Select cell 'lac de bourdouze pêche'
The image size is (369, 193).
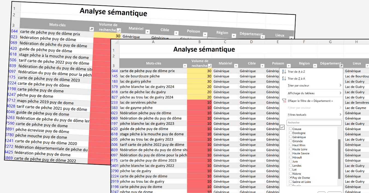(x=153, y=76)
